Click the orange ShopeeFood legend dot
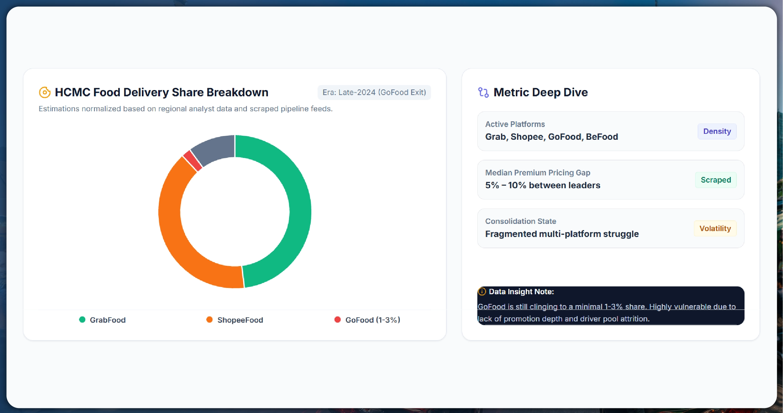The height and width of the screenshot is (413, 783). pos(209,320)
